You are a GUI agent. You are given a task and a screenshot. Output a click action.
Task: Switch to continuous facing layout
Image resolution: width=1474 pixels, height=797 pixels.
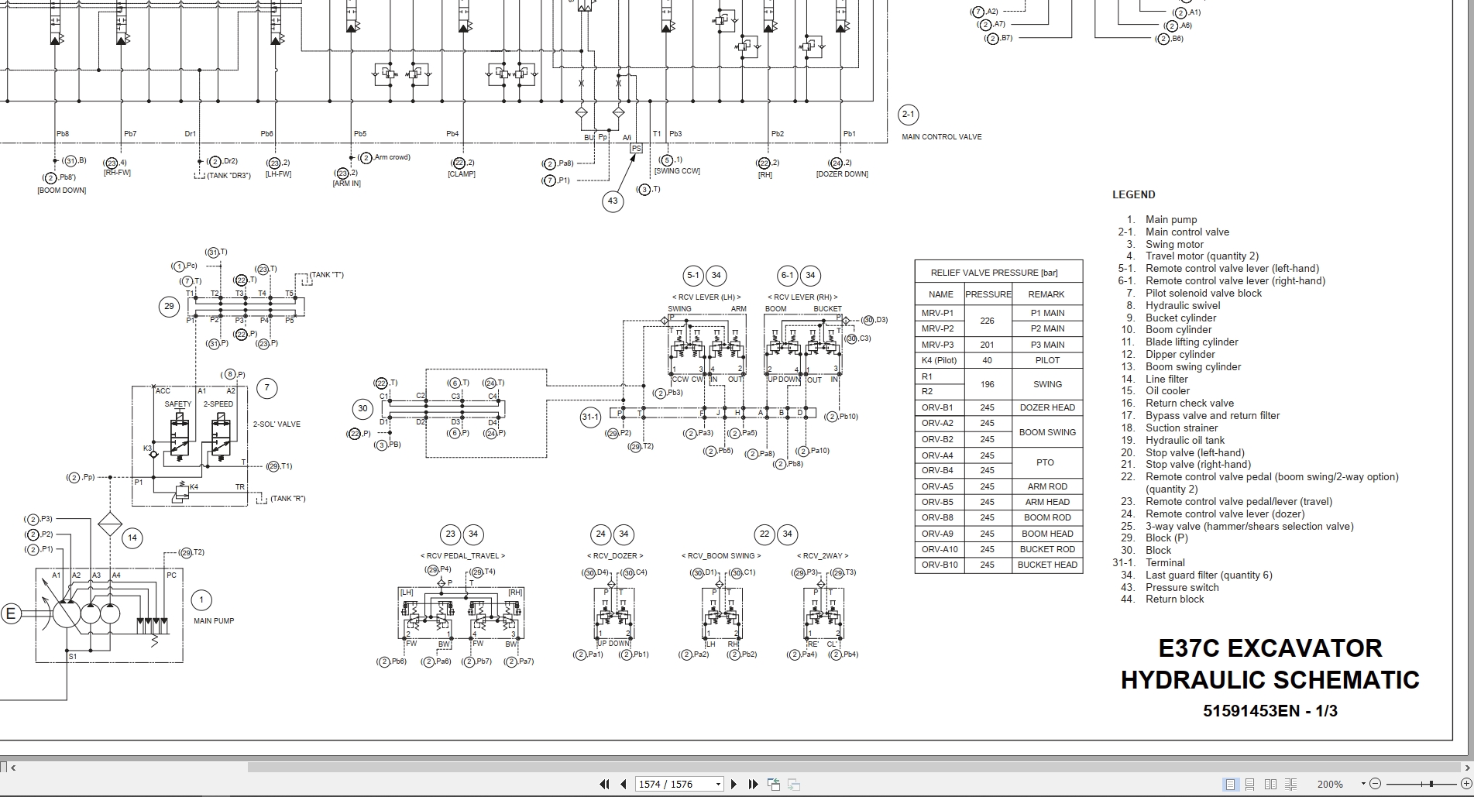point(1290,784)
